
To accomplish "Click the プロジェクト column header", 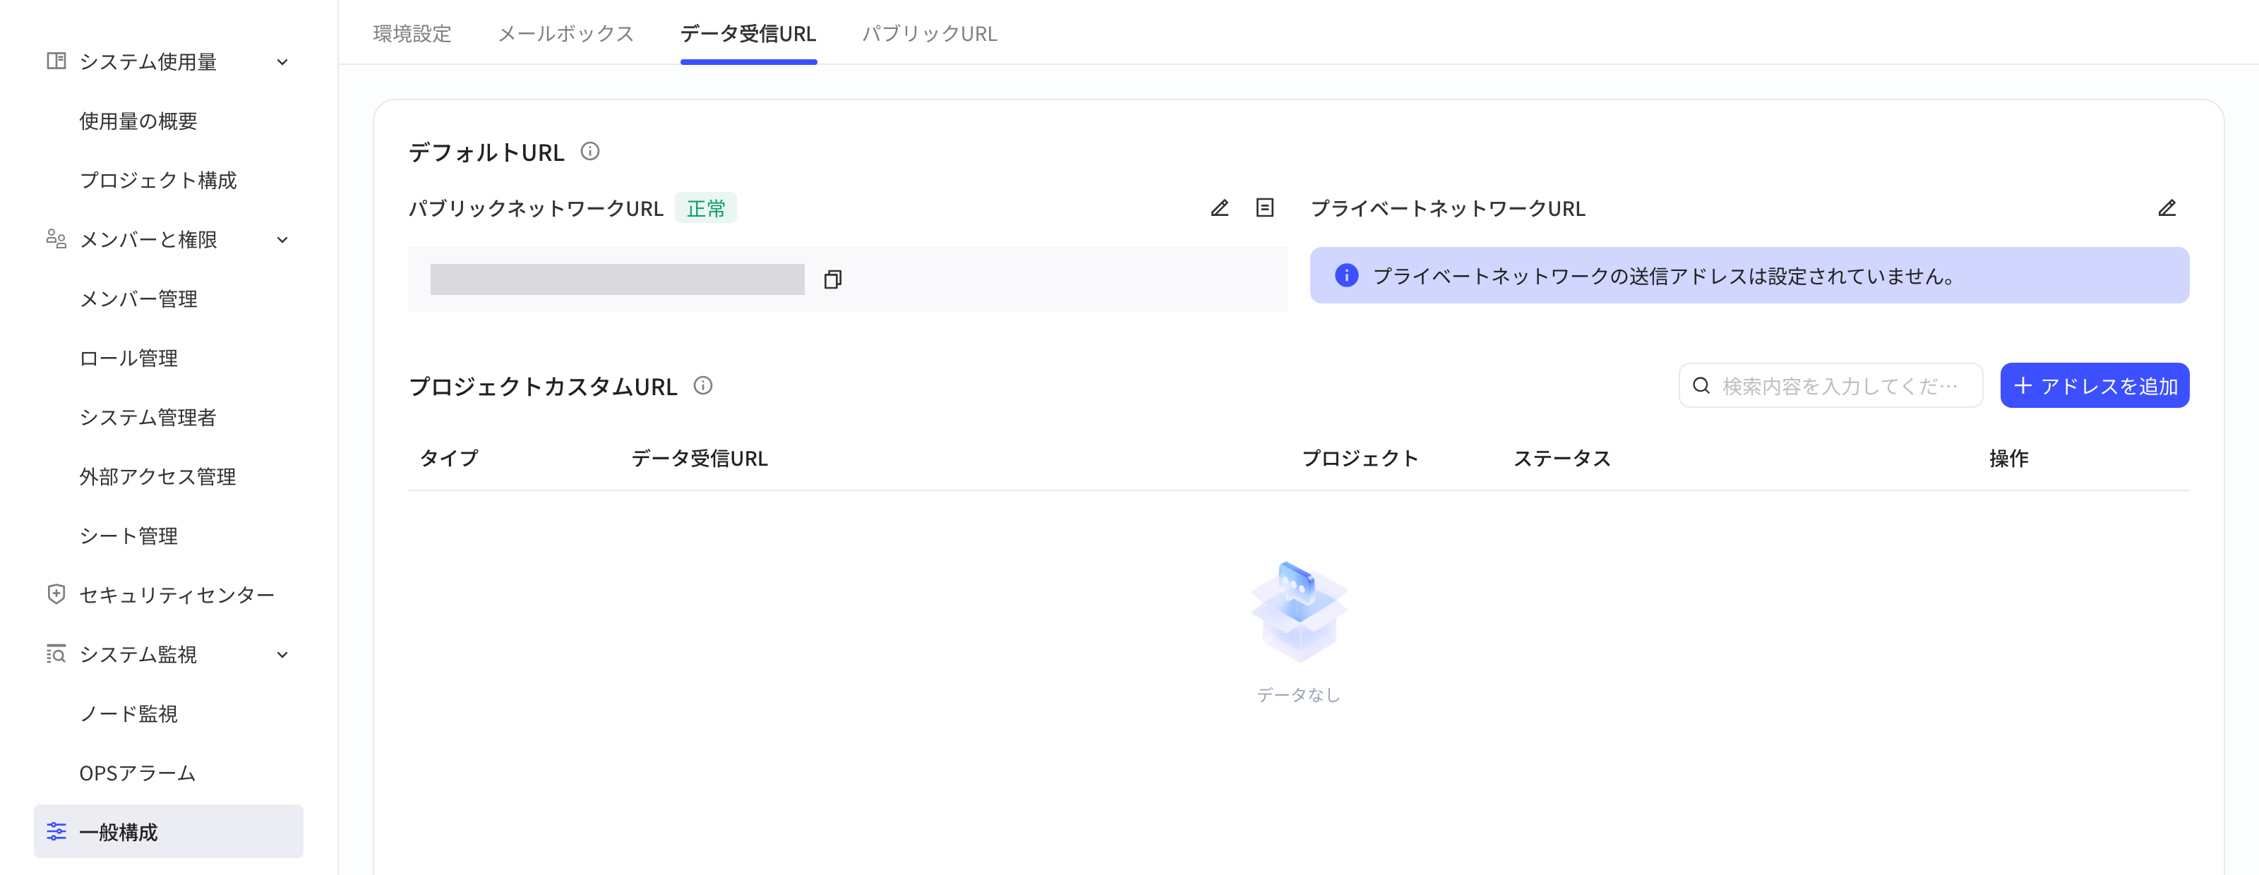I will 1359,458.
